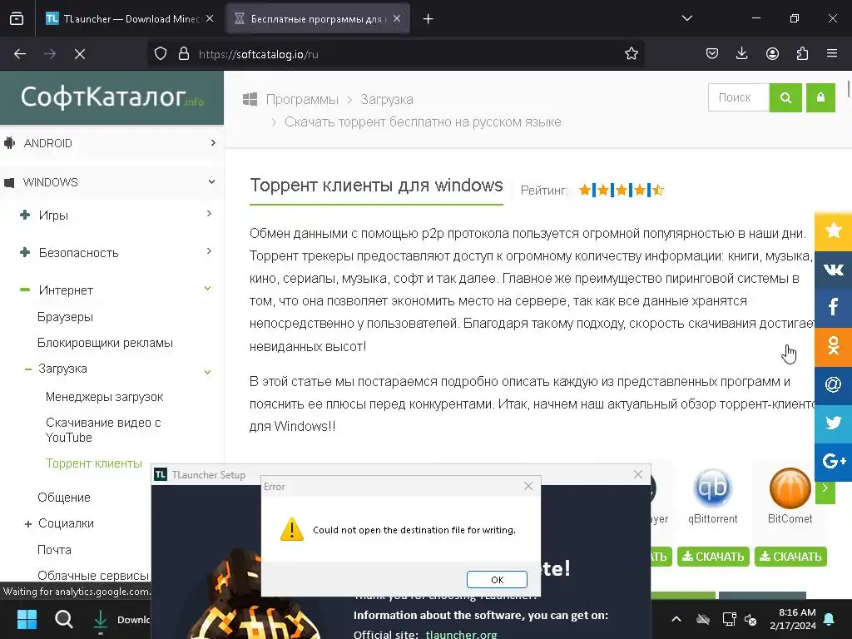Open the browser downloads panel

[741, 53]
